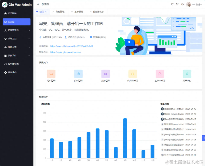The image size is (205, 166).
Task: Open 表单生成器 quick entry icon
Action: click(160, 74)
